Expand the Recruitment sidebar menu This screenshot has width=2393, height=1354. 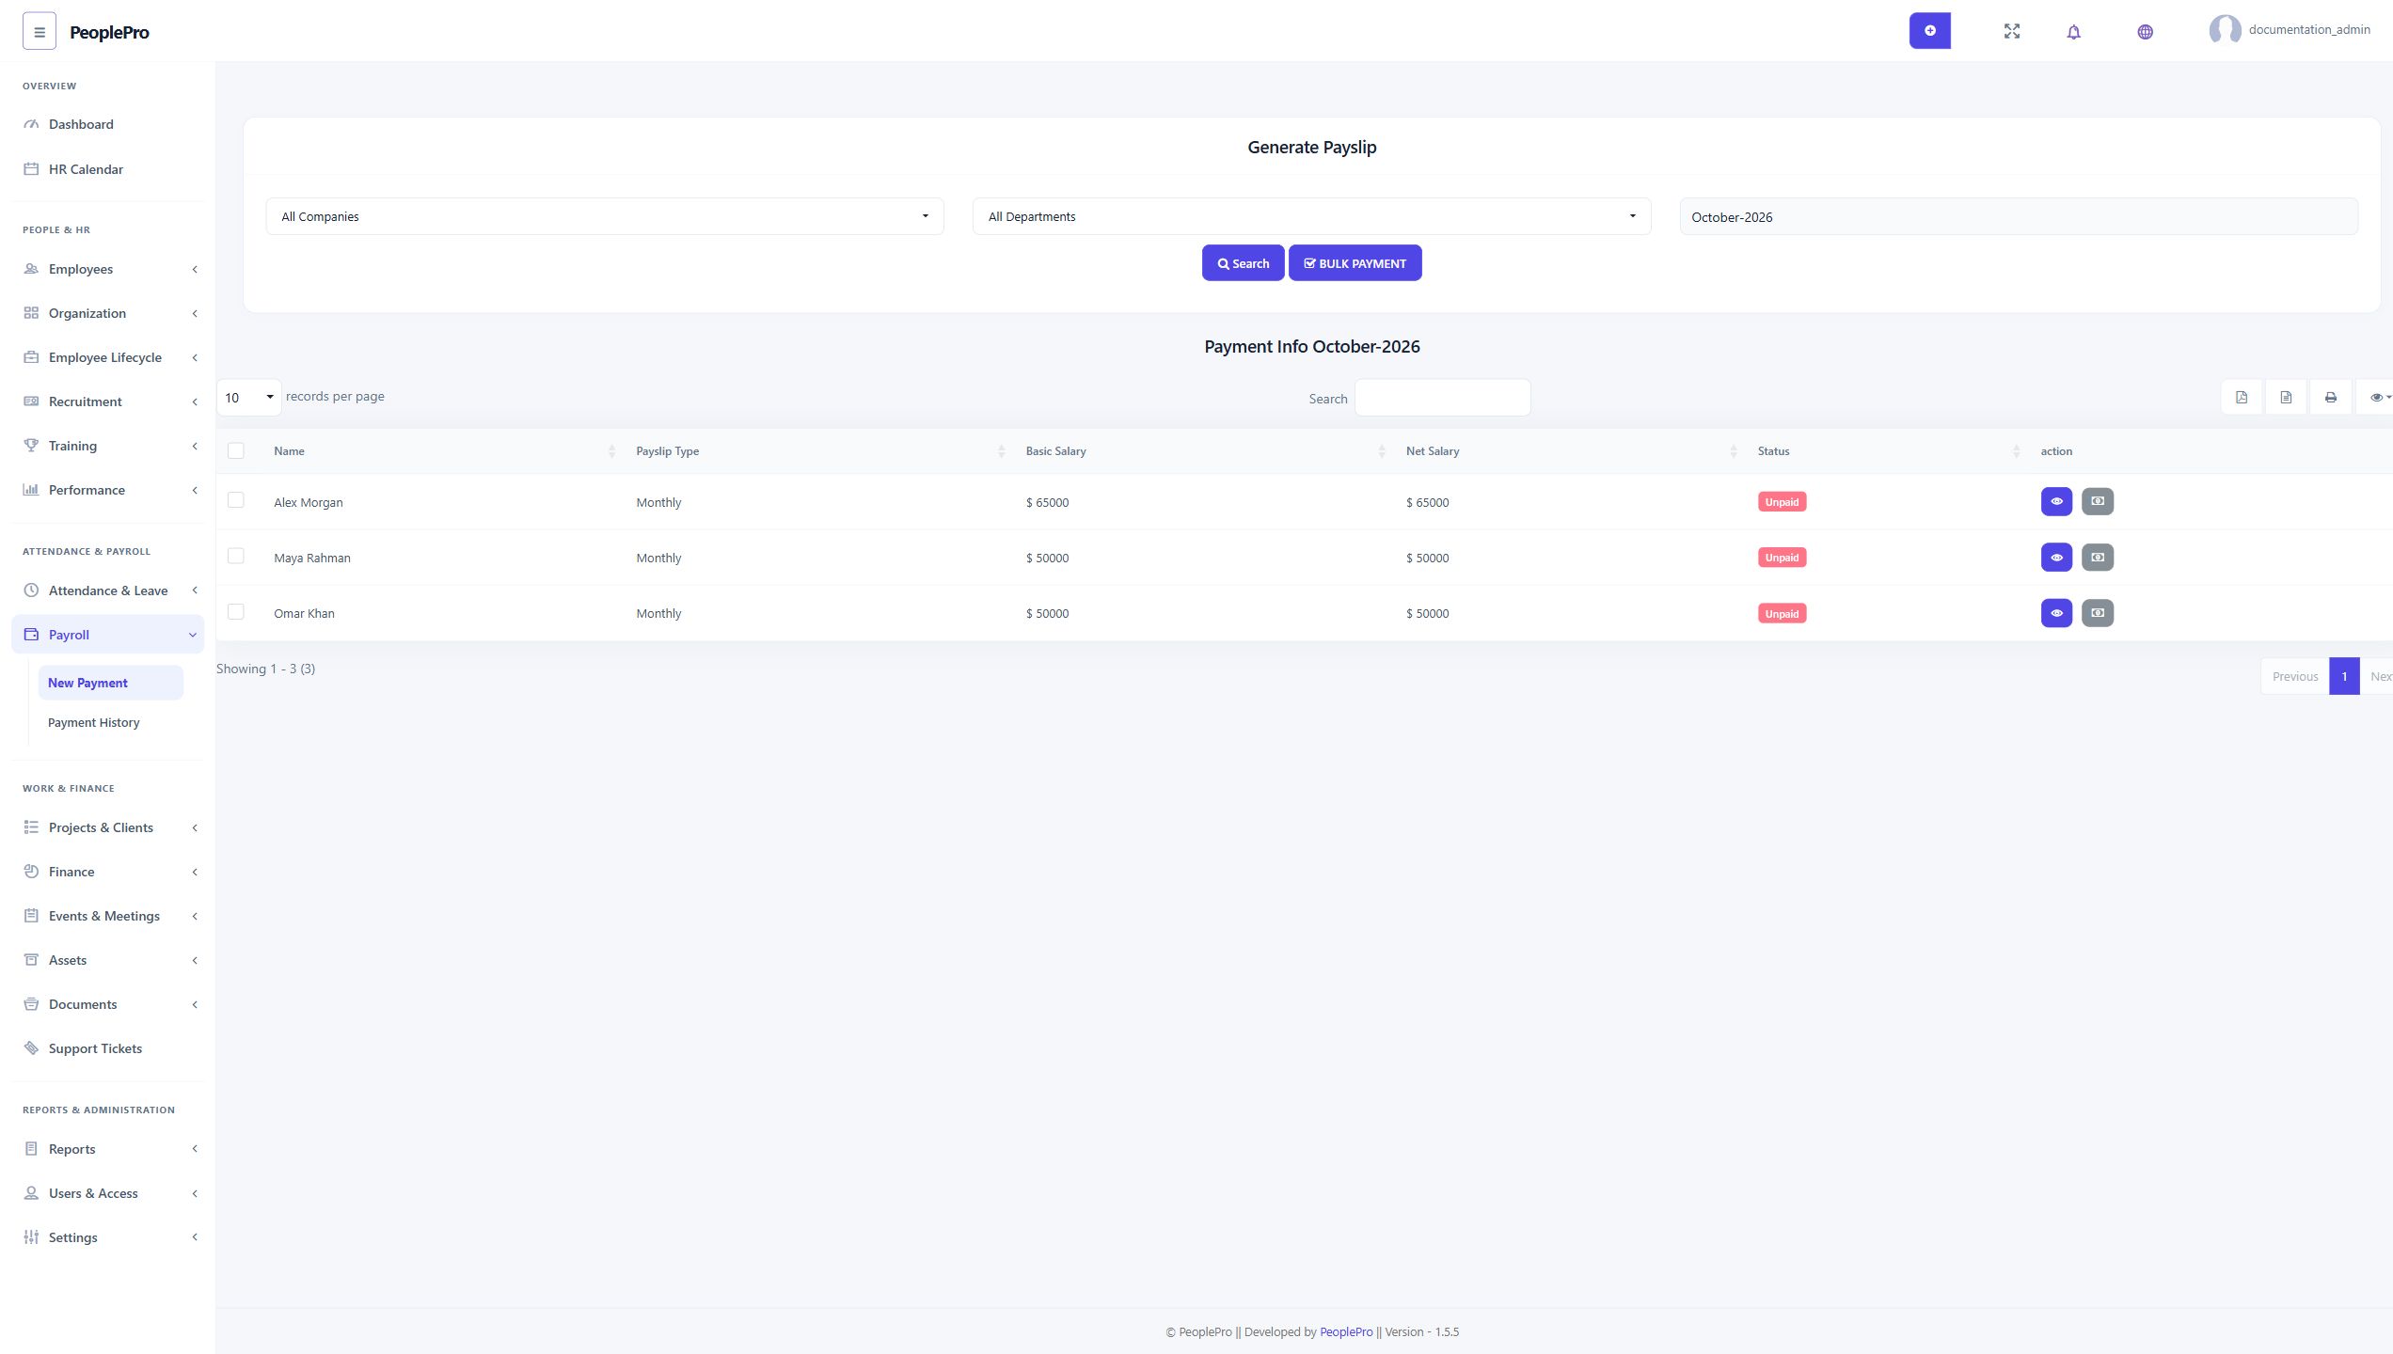pos(108,401)
